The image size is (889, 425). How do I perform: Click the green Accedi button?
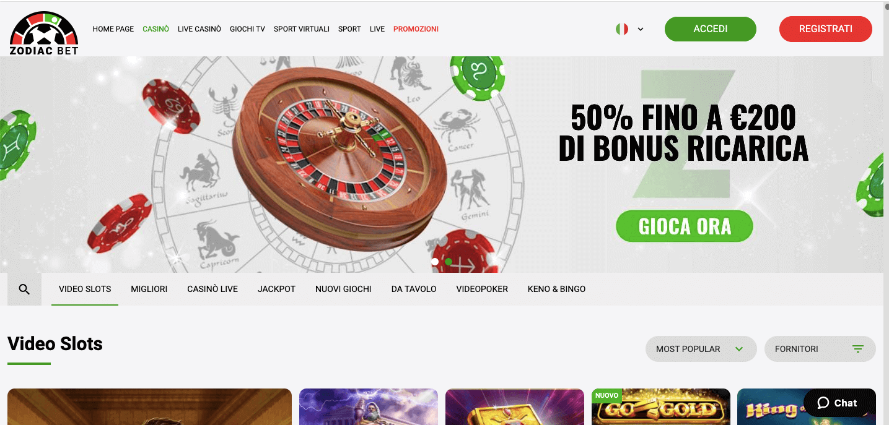[711, 29]
